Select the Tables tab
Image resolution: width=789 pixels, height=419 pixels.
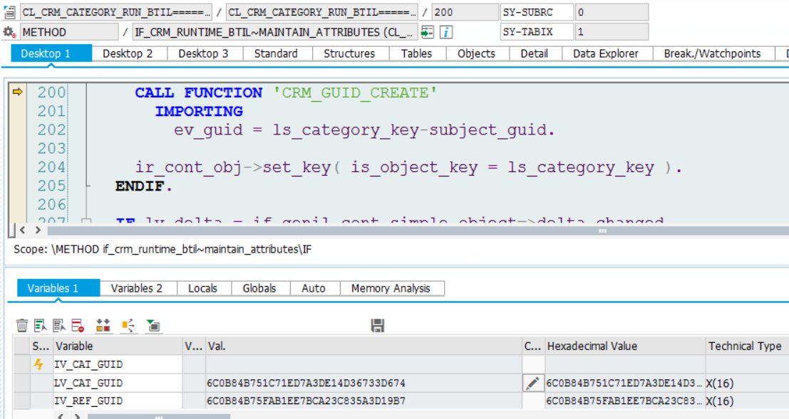[416, 54]
